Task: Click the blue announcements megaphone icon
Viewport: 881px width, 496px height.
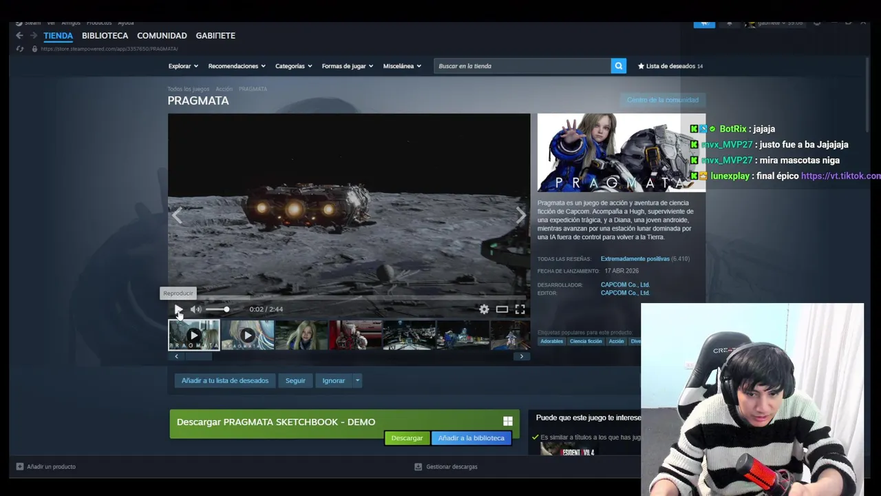Action: [704, 23]
